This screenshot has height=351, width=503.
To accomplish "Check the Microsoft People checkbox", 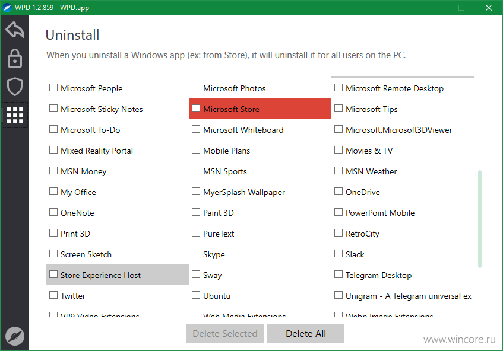I will 53,88.
